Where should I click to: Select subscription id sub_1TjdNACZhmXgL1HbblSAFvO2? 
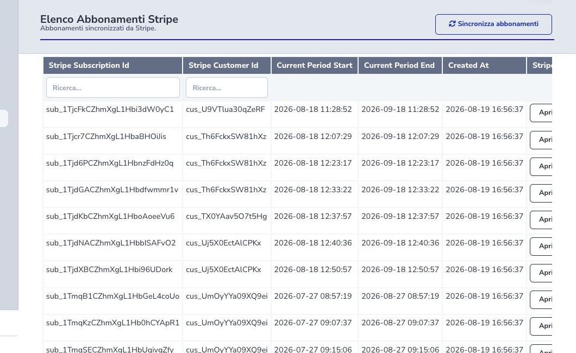111,243
